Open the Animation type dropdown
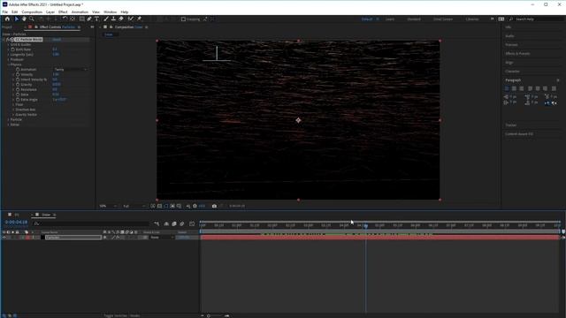Screen dimensions: 566x318 coord(71,69)
